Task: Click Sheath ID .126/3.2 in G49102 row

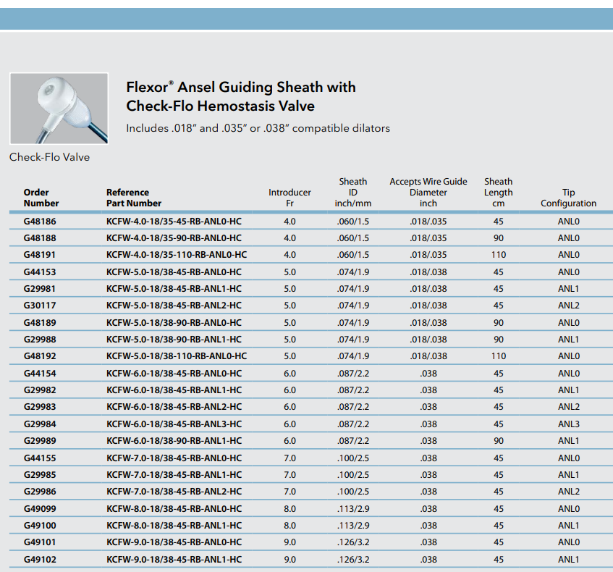Action: 353,560
